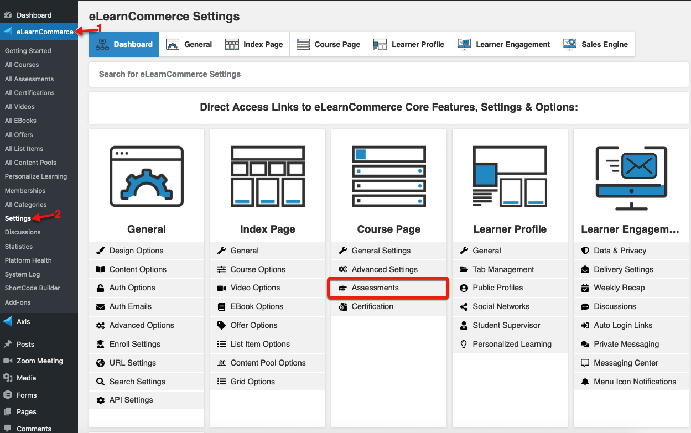This screenshot has height=433, width=691.
Task: Switch to the General settings tab
Action: 189,44
